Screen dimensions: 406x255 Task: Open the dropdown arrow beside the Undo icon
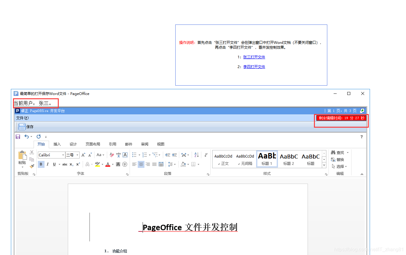pos(31,137)
